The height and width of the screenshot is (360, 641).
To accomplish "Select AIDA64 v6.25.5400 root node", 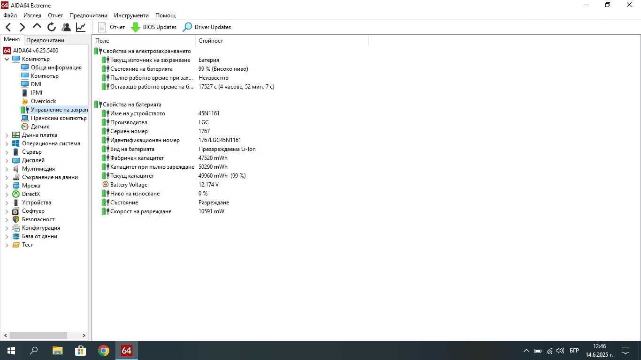I will pos(36,51).
